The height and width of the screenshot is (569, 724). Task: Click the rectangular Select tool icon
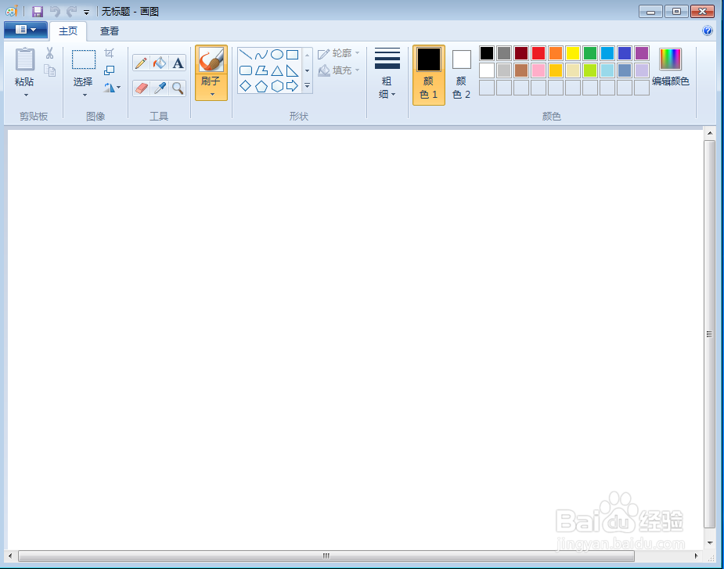(x=84, y=60)
